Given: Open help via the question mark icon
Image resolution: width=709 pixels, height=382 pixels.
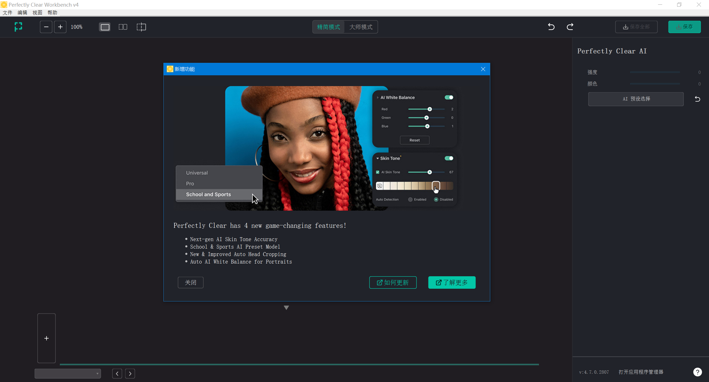Looking at the screenshot, I should coord(697,372).
